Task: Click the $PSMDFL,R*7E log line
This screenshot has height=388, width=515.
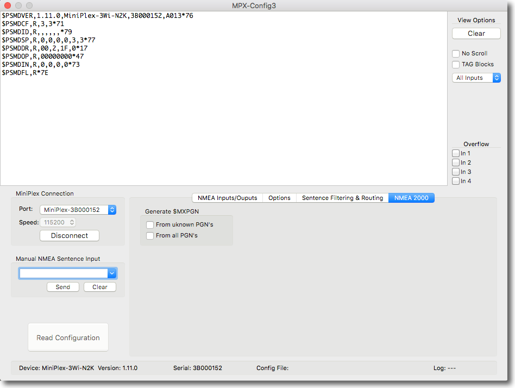Action: [25, 73]
